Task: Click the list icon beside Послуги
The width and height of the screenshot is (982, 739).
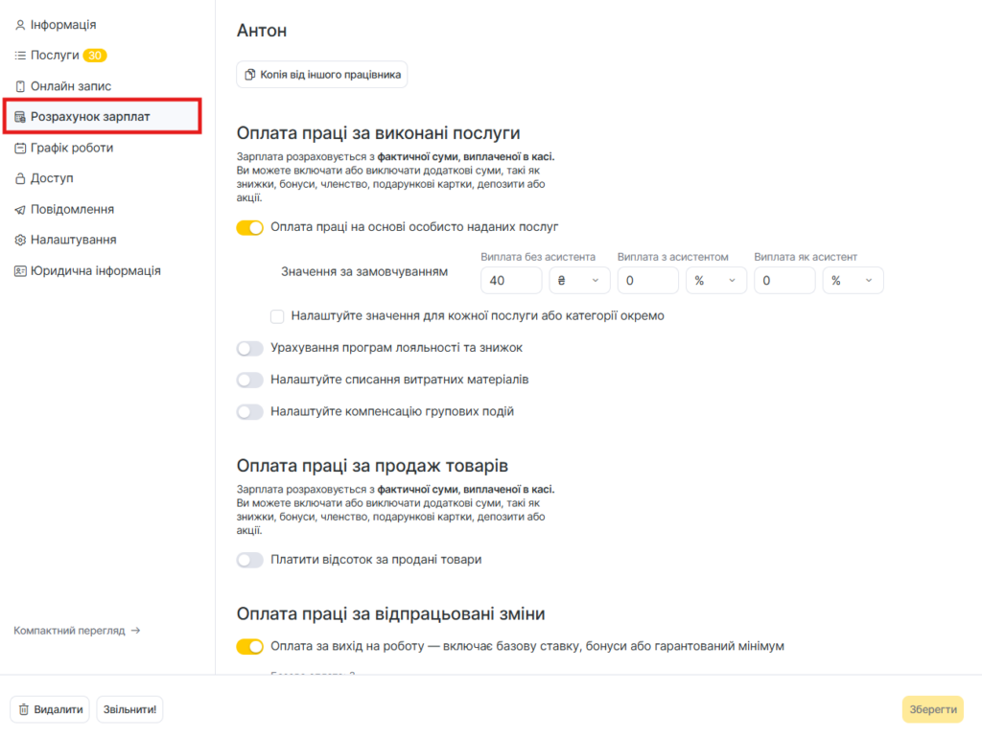Action: click(20, 56)
